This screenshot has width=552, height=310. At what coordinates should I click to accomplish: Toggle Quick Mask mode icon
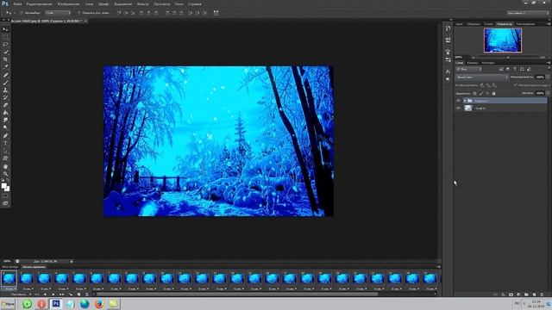pos(5,196)
